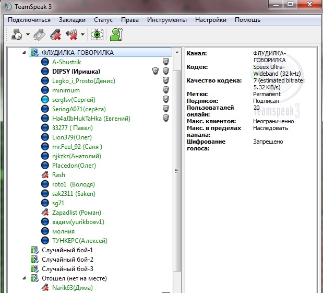Click talking indicator next to serglsv(Сергей)
The image size is (323, 293).
point(45,100)
